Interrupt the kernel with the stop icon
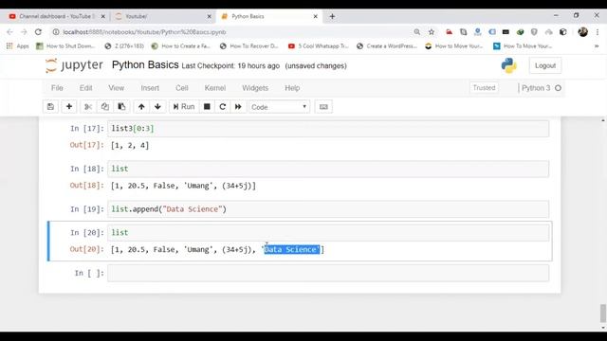This screenshot has width=607, height=341. click(x=207, y=107)
